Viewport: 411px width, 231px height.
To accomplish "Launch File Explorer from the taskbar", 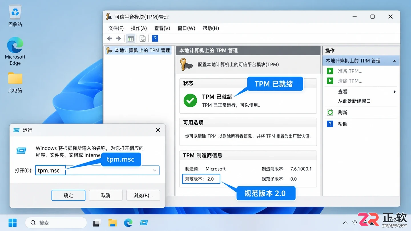I will click(112, 223).
